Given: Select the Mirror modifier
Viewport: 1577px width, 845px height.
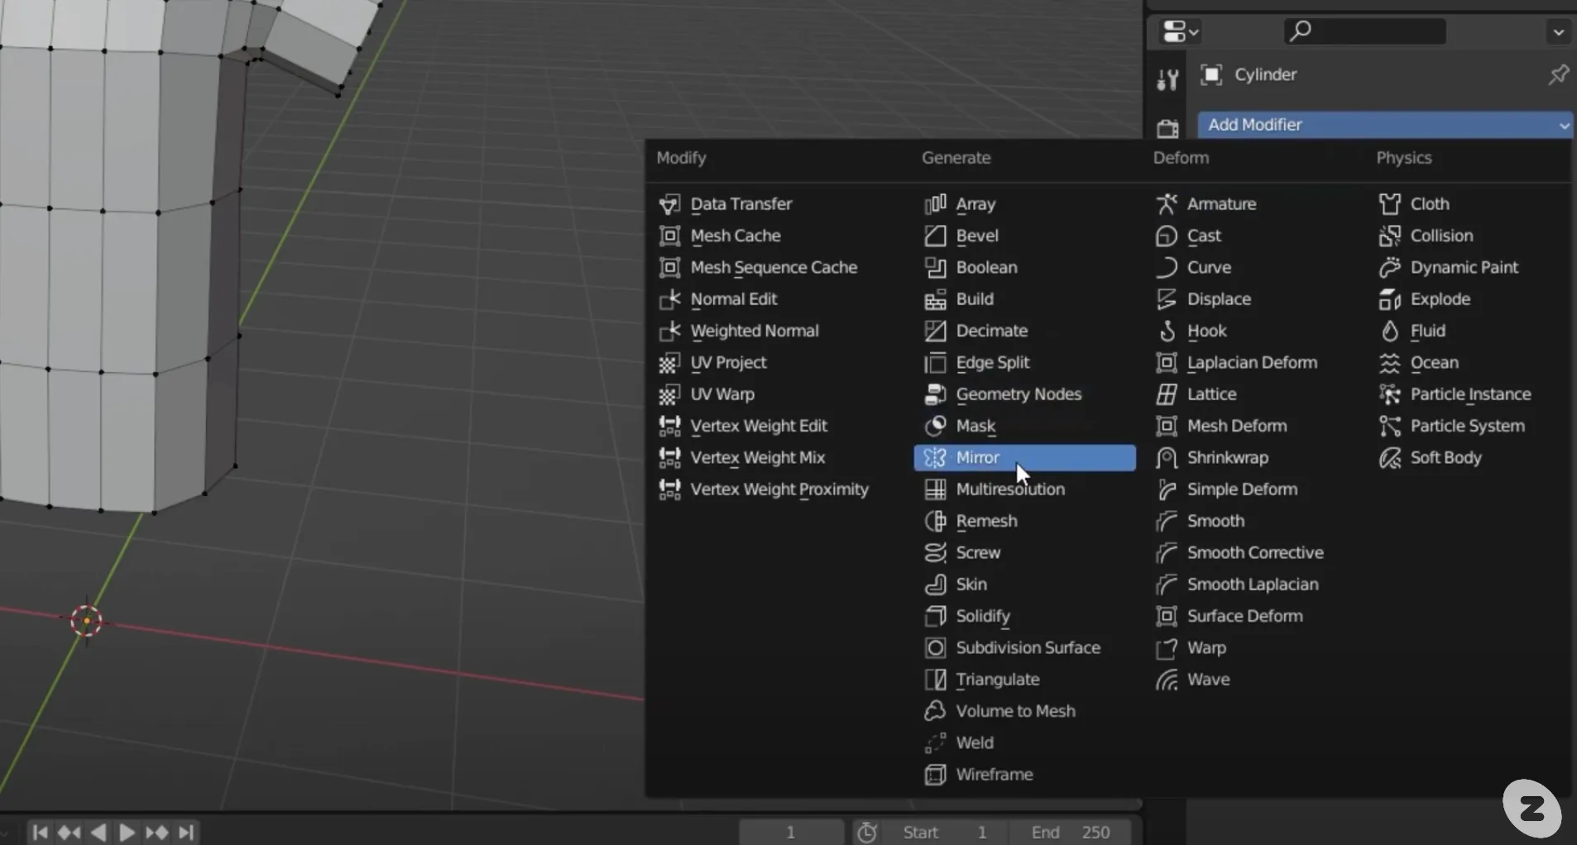Looking at the screenshot, I should tap(1024, 458).
